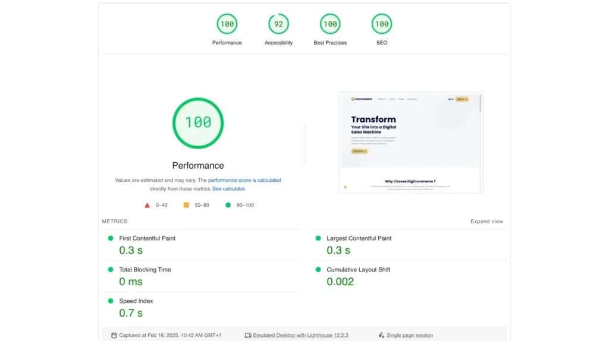Toggle Expand view for metrics

(x=486, y=222)
